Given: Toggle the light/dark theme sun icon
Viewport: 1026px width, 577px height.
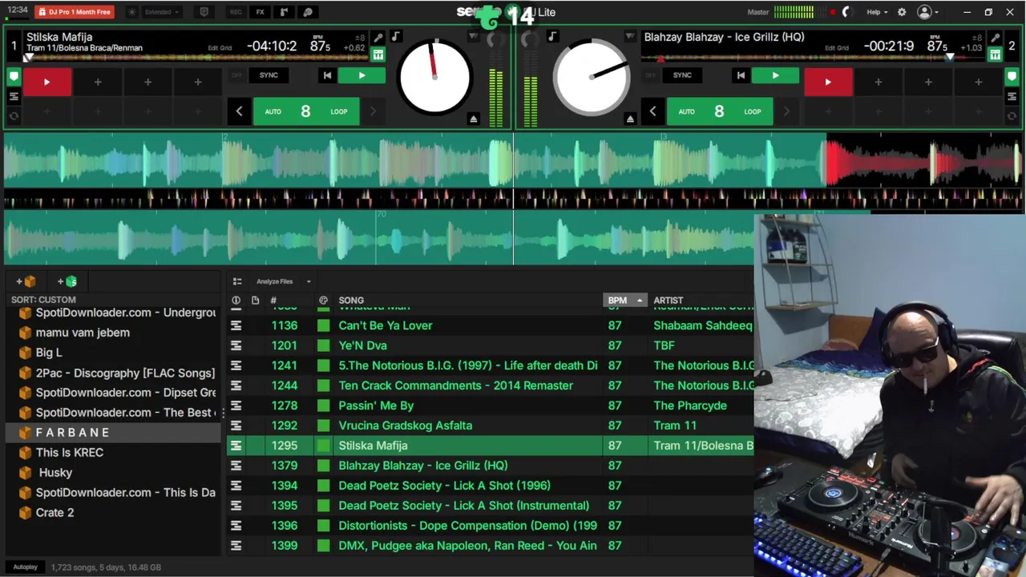Looking at the screenshot, I should pos(132,12).
